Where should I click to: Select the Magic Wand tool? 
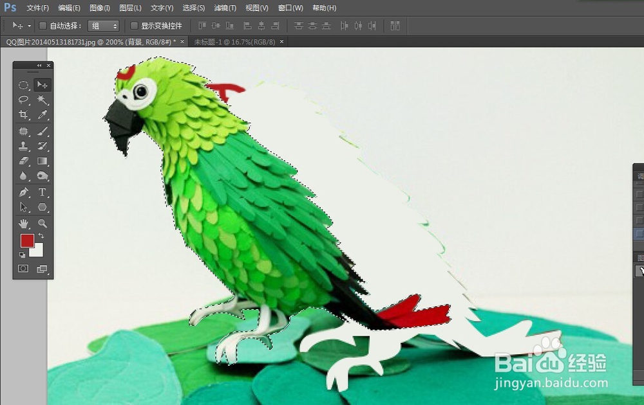point(43,100)
